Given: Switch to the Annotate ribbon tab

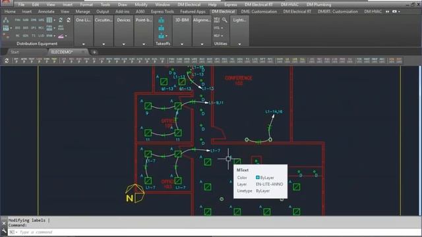Looking at the screenshot, I should coord(46,12).
